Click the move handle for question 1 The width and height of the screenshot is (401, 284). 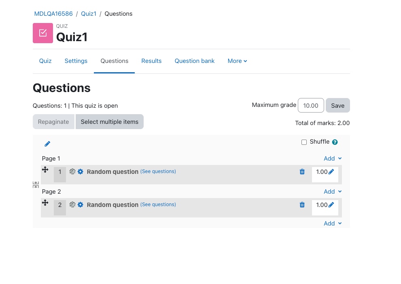[x=45, y=170]
